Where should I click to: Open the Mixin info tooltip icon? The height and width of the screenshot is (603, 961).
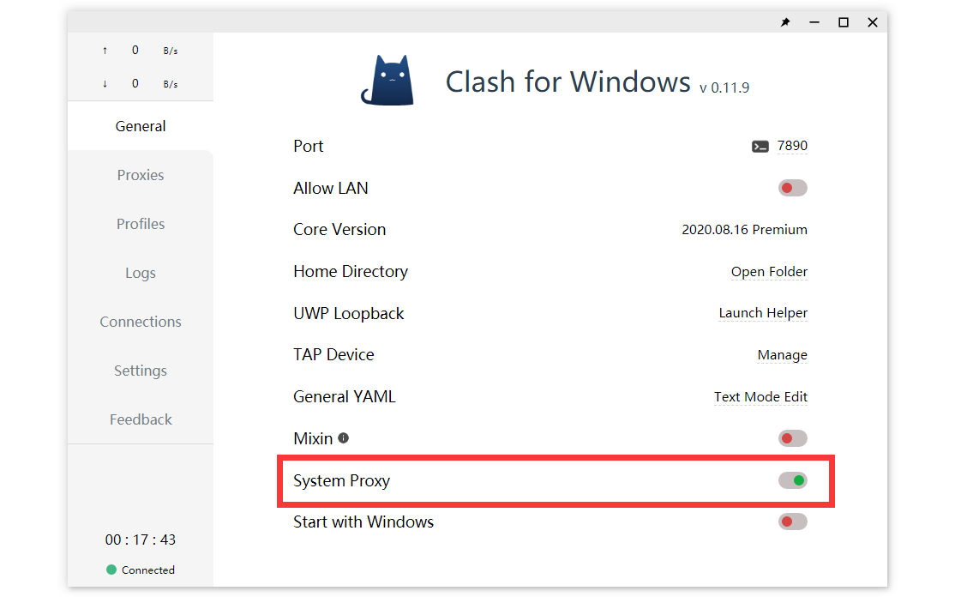[x=343, y=438]
